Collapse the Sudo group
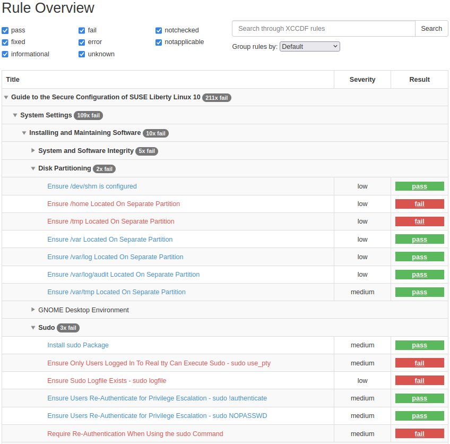This screenshot has width=450, height=444. [x=33, y=328]
